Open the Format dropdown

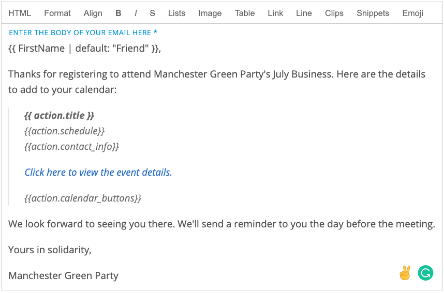coord(57,13)
